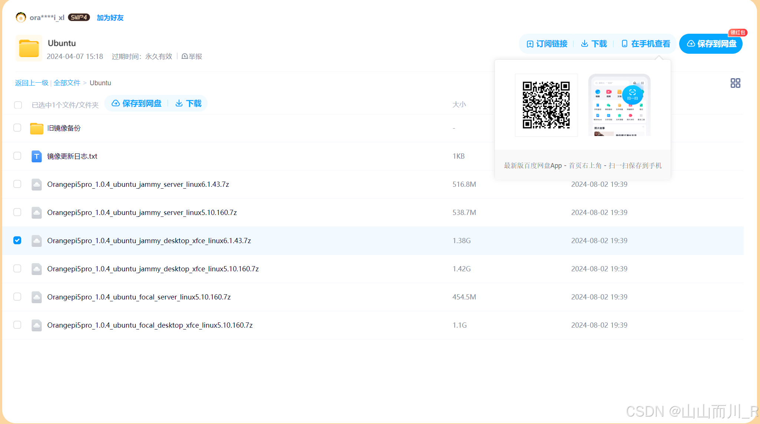The image size is (760, 424).
Task: Check the jammy_server_linux5.10.160.7z checkbox
Action: (x=17, y=212)
